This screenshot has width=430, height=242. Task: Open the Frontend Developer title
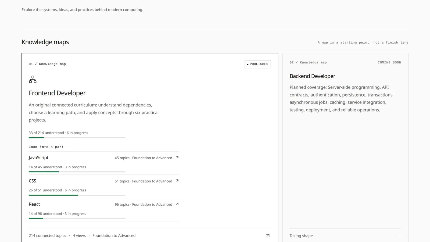click(57, 93)
